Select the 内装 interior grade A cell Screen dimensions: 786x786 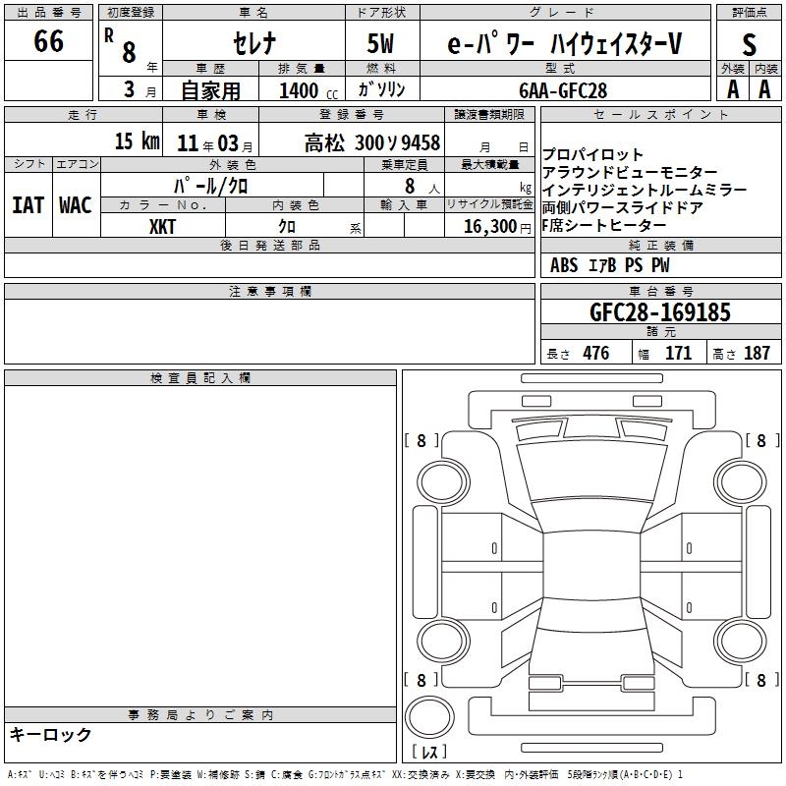pos(764,89)
